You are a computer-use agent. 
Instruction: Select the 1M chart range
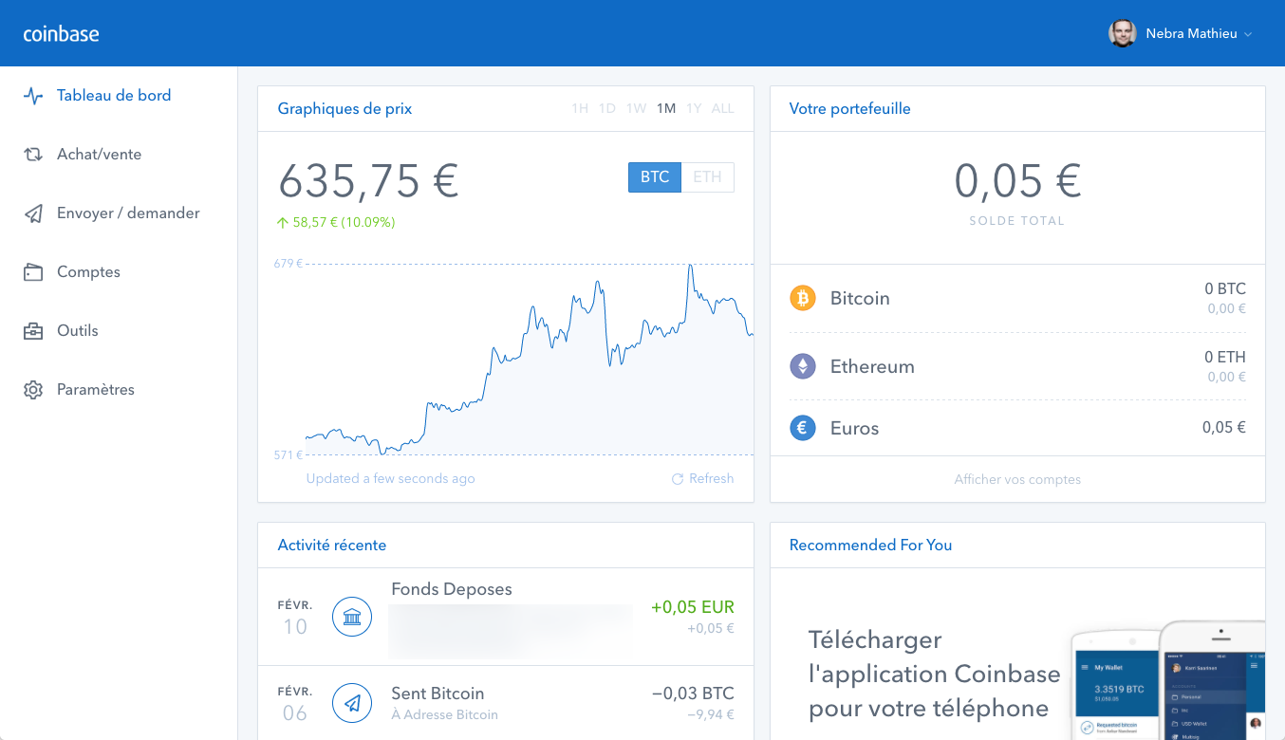666,108
